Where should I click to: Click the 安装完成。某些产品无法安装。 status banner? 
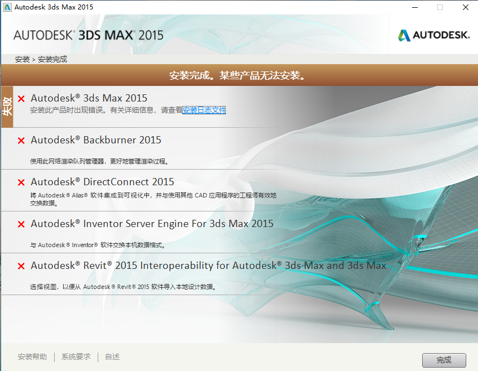tap(239, 75)
